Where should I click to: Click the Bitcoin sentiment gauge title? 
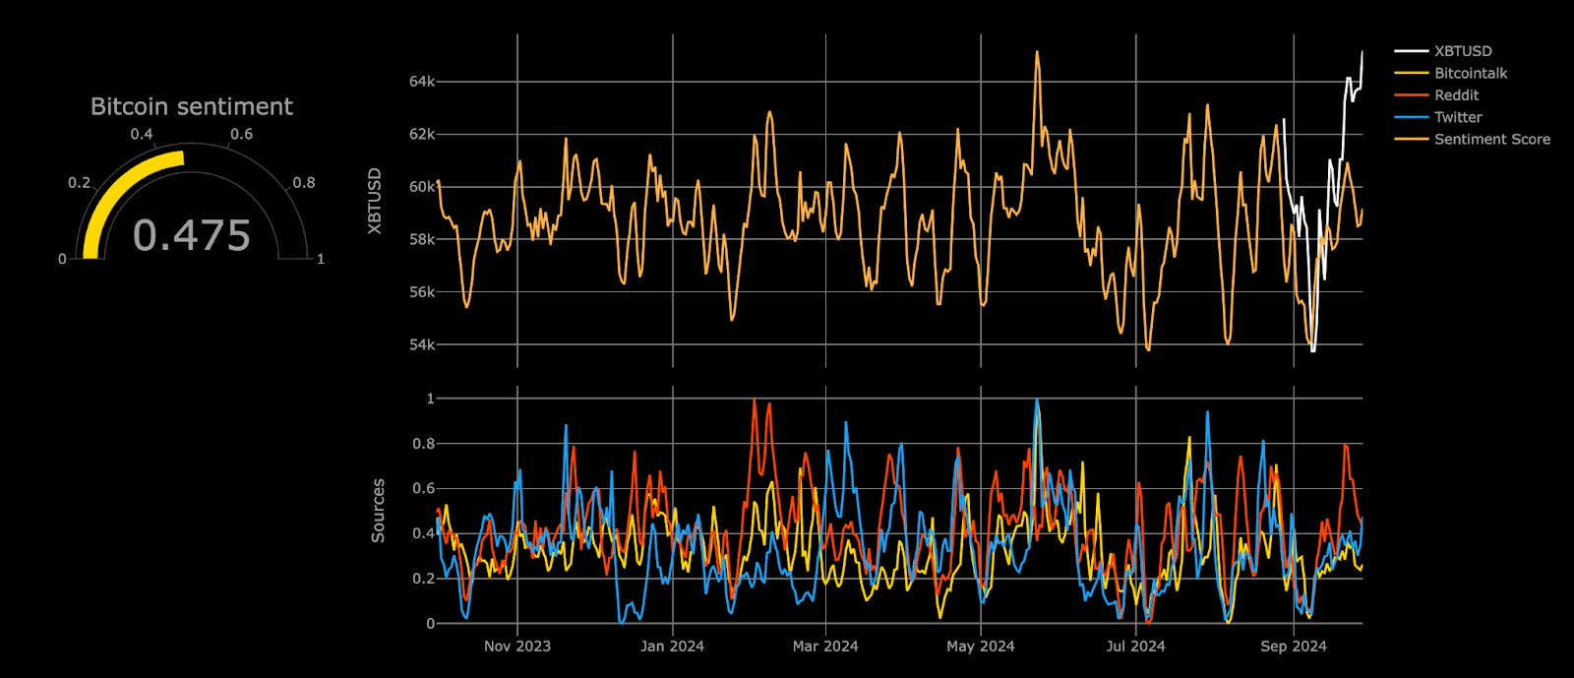192,106
